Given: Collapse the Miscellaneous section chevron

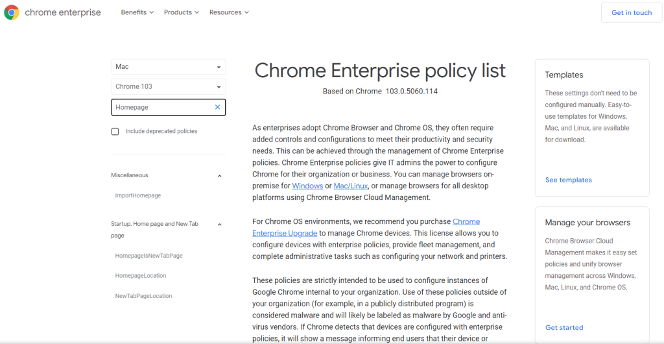Looking at the screenshot, I should 219,176.
